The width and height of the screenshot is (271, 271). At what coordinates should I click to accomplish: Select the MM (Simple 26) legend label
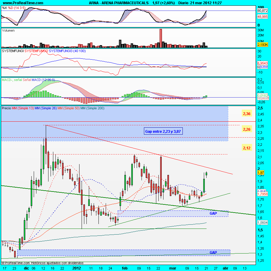tap(46, 108)
